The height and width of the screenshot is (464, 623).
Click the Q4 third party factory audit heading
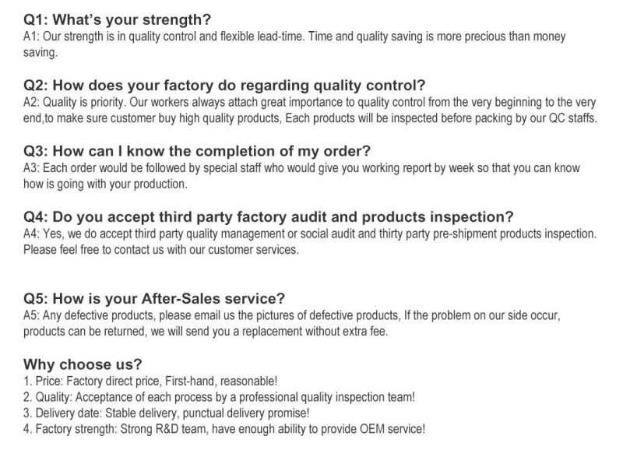click(268, 217)
